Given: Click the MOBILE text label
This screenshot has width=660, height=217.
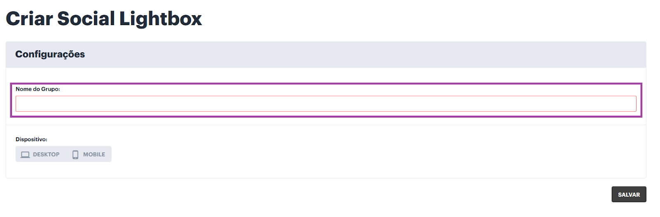Looking at the screenshot, I should [x=94, y=154].
